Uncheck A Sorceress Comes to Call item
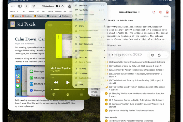This screenshot has height=122, width=183. tap(106, 100)
